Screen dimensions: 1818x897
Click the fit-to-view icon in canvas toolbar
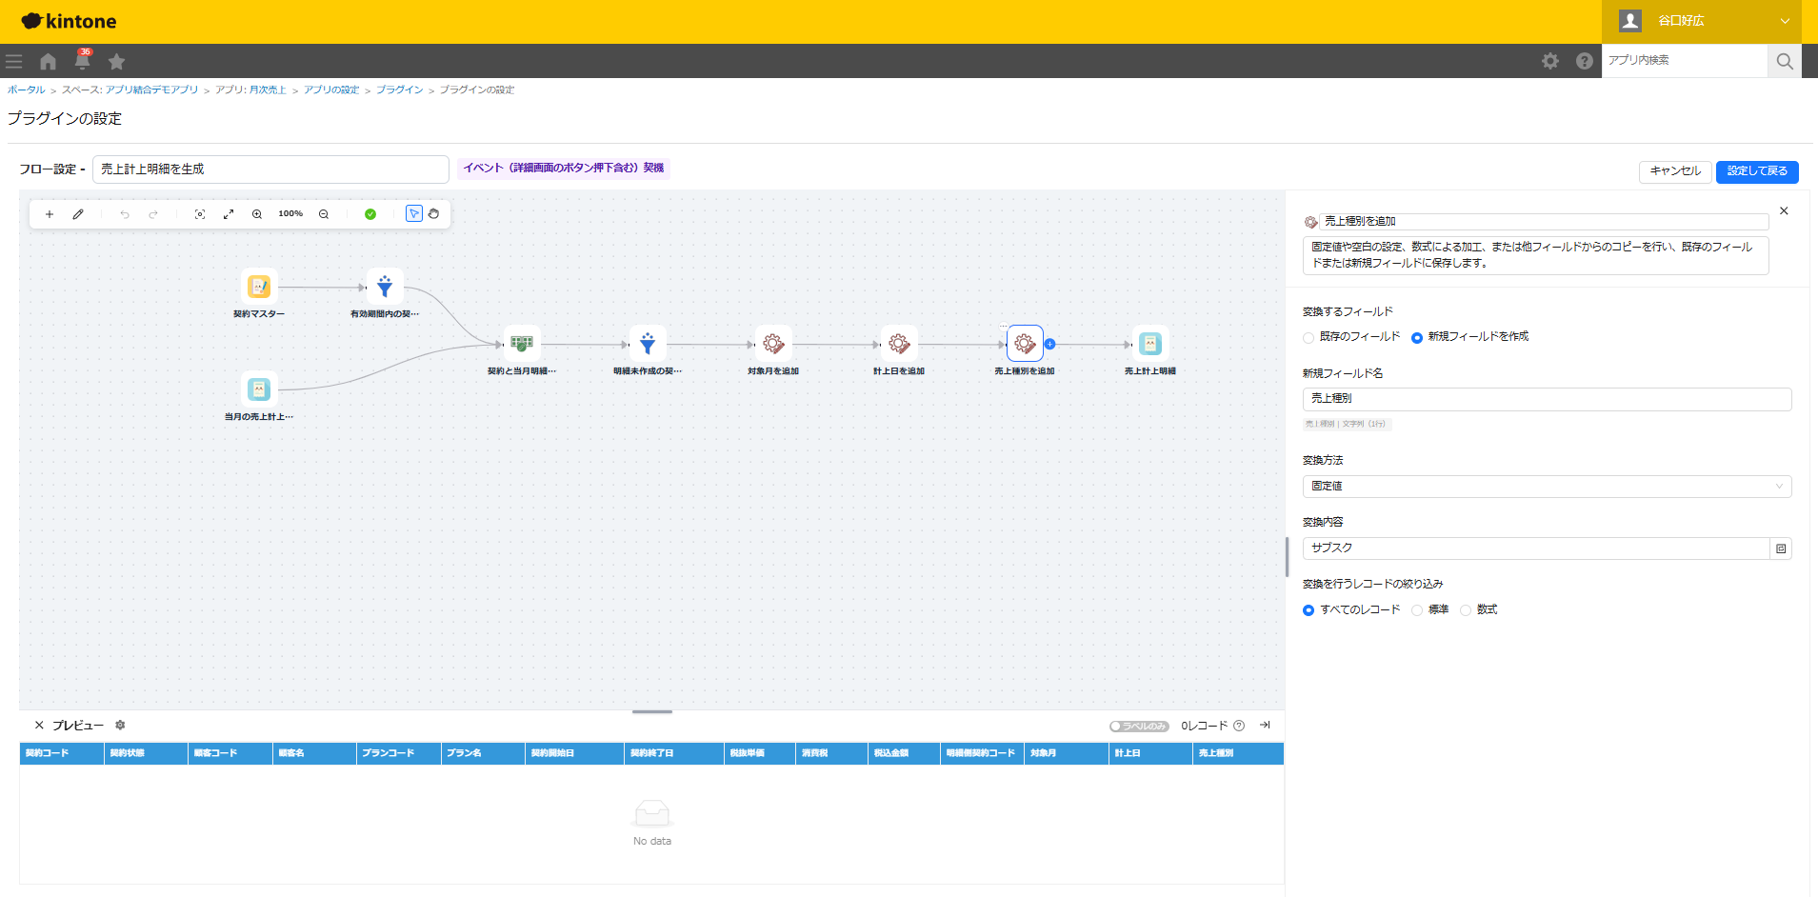point(200,214)
